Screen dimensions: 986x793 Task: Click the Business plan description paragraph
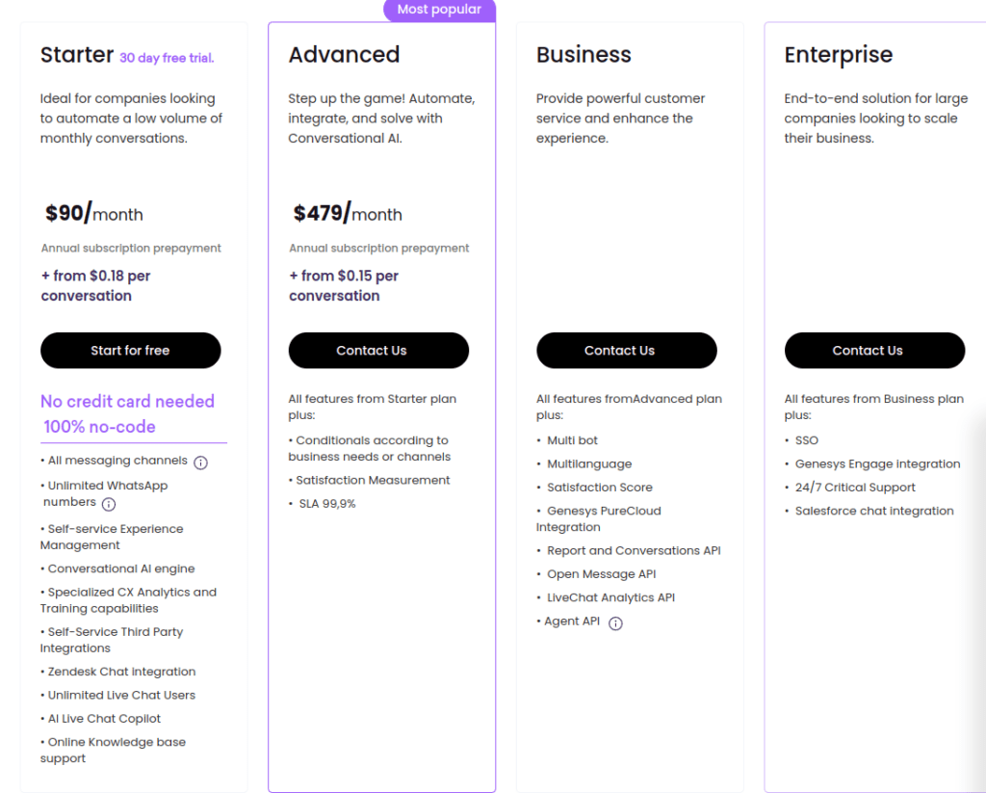click(x=621, y=119)
